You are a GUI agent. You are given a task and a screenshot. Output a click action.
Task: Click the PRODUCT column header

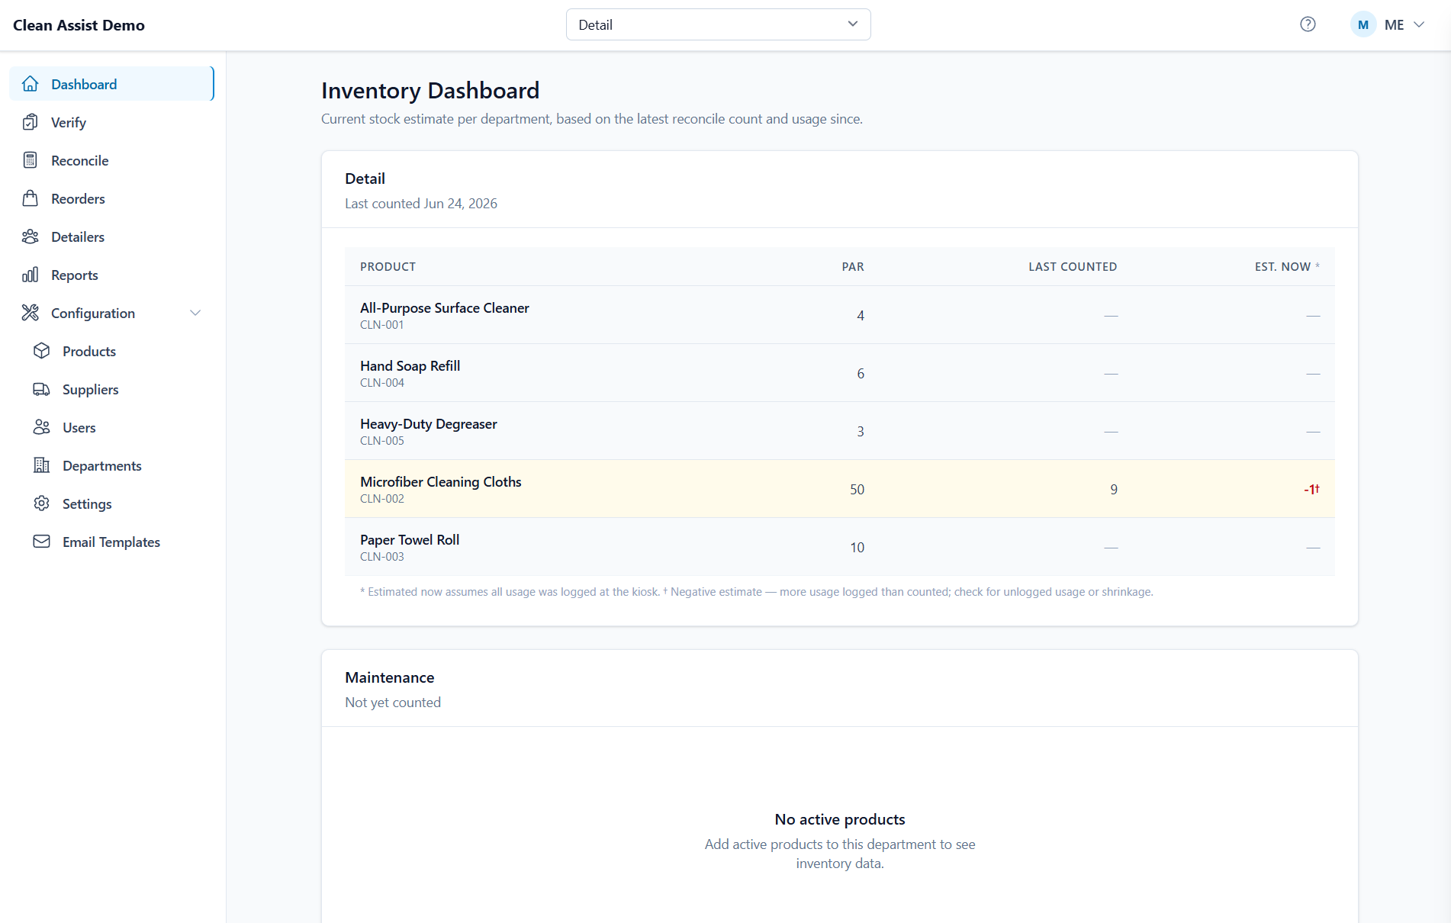[x=388, y=266]
